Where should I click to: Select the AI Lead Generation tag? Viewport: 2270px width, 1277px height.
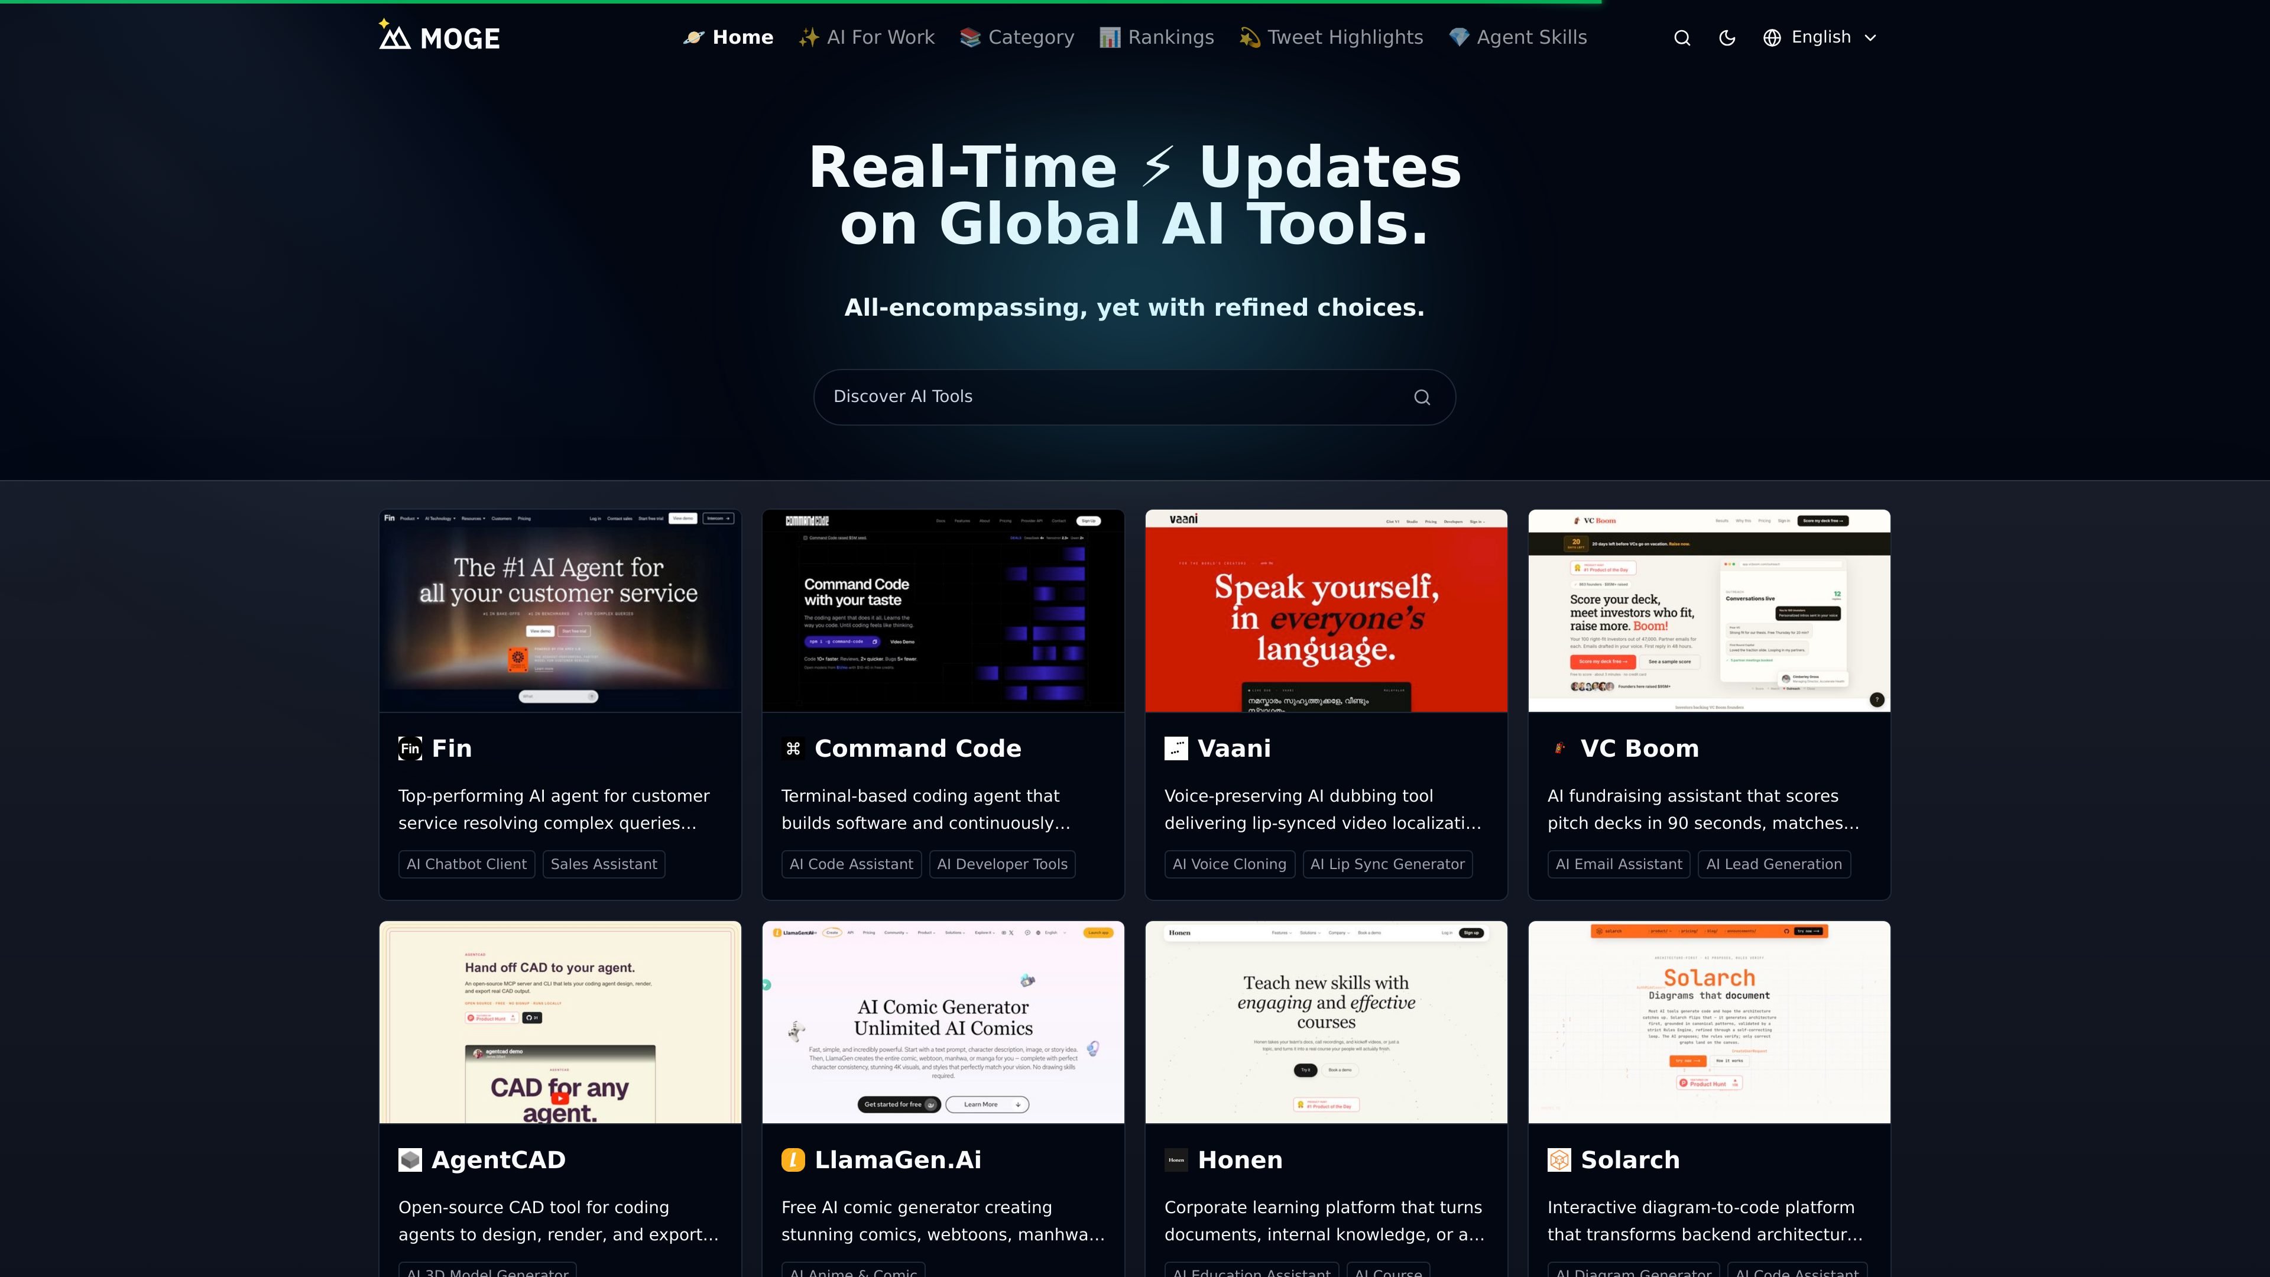[x=1774, y=864]
